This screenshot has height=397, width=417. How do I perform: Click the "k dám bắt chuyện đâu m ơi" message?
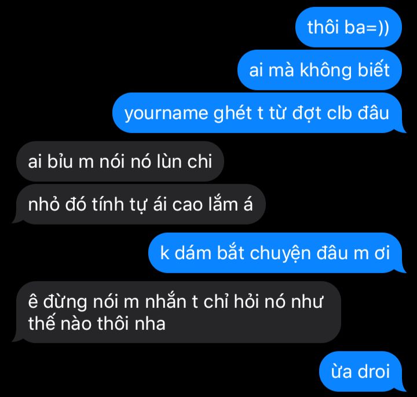point(277,253)
